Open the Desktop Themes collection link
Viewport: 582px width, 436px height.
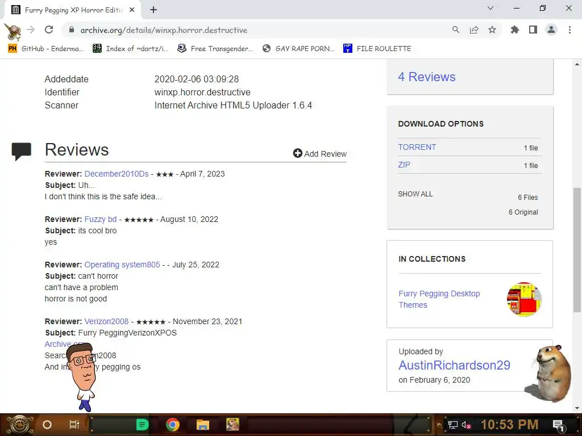tap(439, 299)
